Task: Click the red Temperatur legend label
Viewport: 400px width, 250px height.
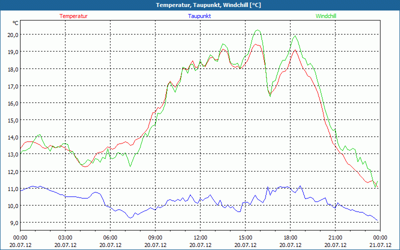Action: point(73,16)
